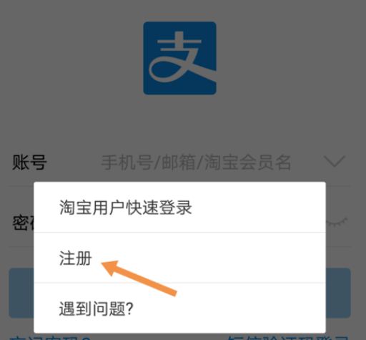Click the partially hidden 密码 label
366x340 pixels.
(23, 223)
